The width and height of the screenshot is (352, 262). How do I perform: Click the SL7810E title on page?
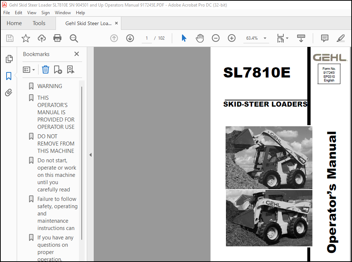point(256,72)
